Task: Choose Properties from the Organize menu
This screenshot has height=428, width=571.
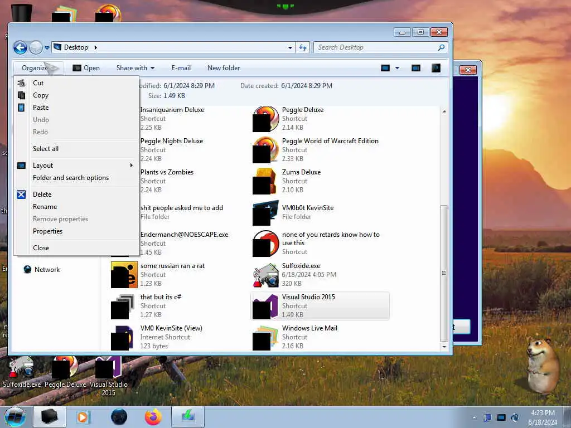Action: tap(76, 231)
